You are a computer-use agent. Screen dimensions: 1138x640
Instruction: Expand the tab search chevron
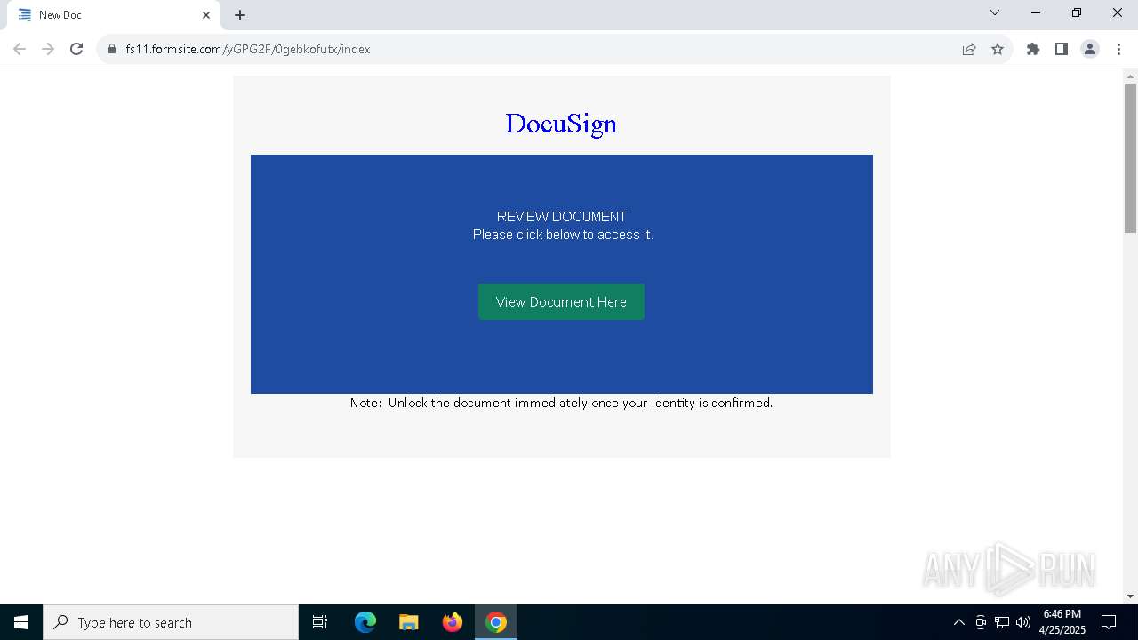pos(995,12)
